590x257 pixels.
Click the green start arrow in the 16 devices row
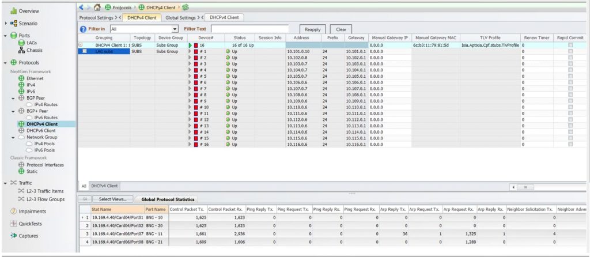pyautogui.click(x=190, y=45)
